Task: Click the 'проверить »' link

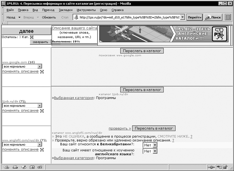Action: [x=120, y=128]
